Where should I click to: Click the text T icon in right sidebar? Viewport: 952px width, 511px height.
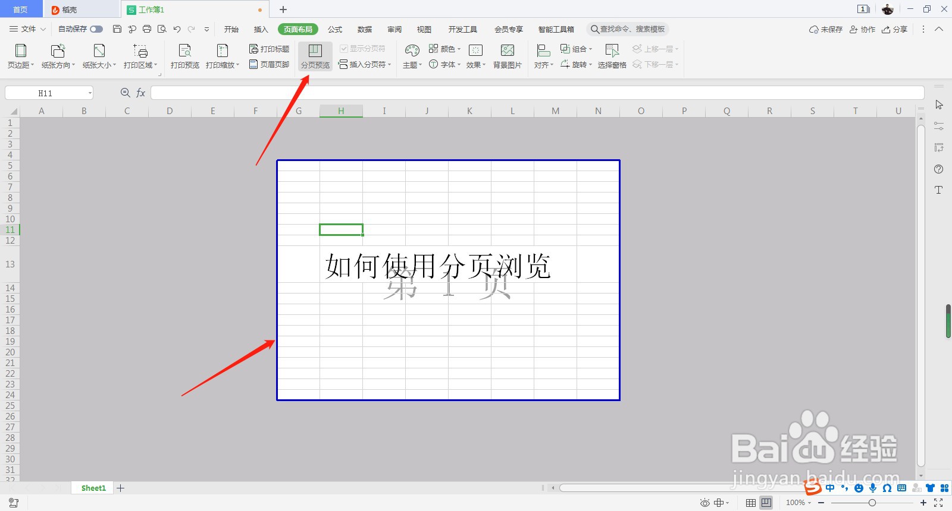coord(939,190)
